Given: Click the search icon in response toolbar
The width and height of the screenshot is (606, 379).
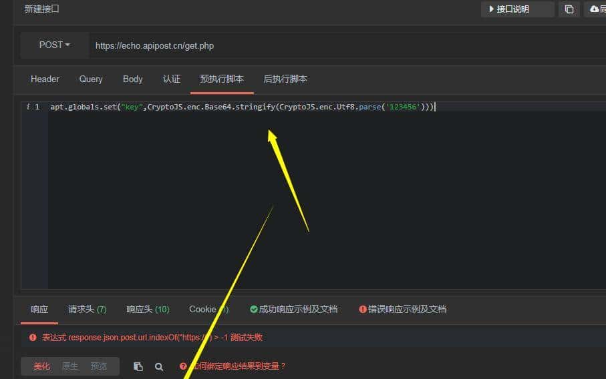Looking at the screenshot, I should [x=159, y=366].
